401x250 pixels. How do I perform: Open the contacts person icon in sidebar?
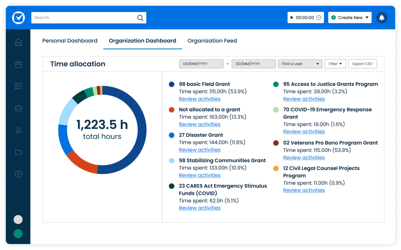(18, 130)
